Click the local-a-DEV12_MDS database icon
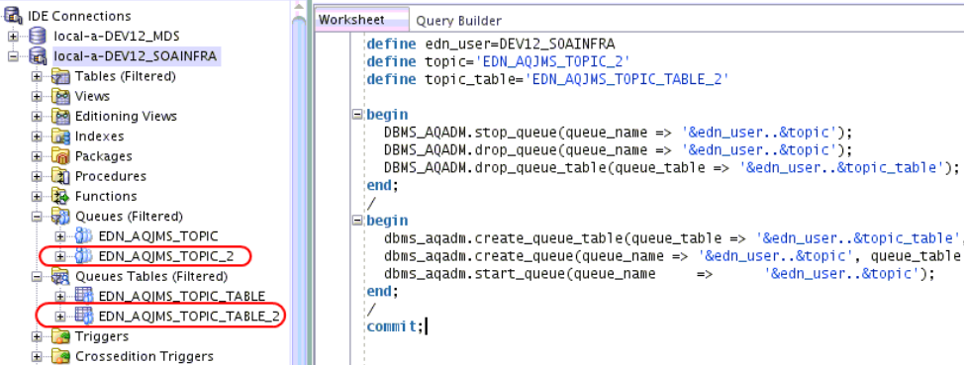Viewport: 964px width, 365px height. click(38, 37)
